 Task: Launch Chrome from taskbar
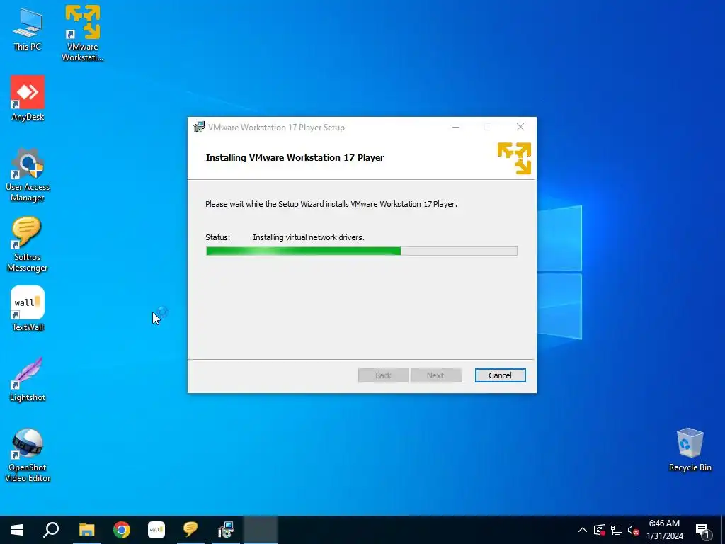(x=122, y=530)
